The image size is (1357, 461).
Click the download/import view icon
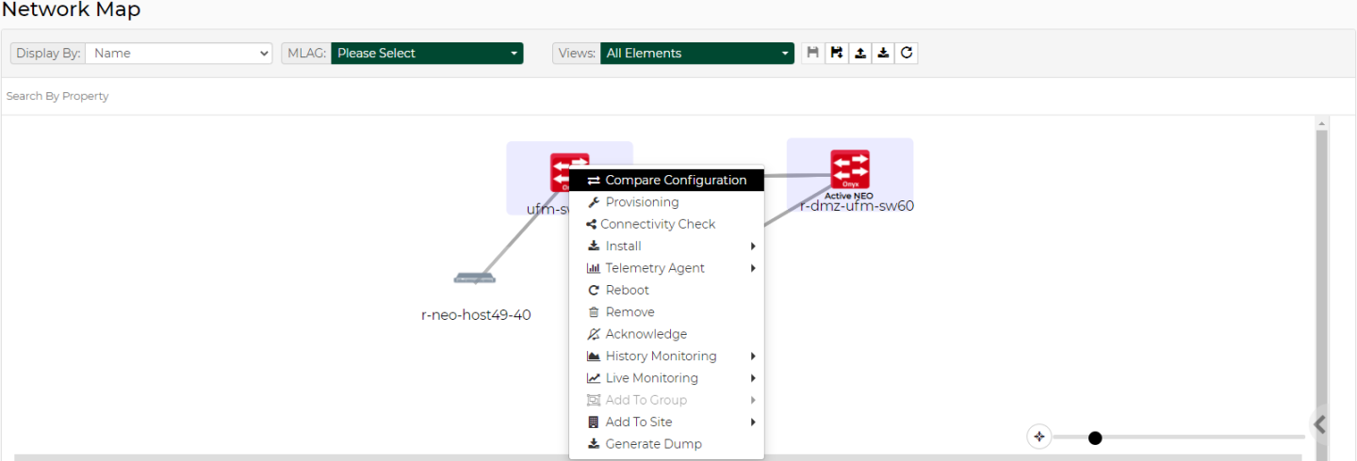pyautogui.click(x=883, y=54)
